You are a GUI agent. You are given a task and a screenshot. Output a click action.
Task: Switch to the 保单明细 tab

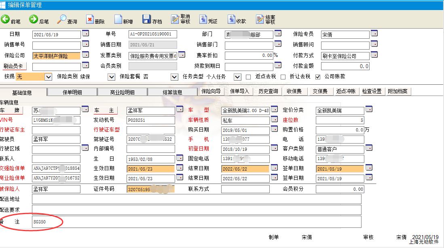(x=72, y=92)
